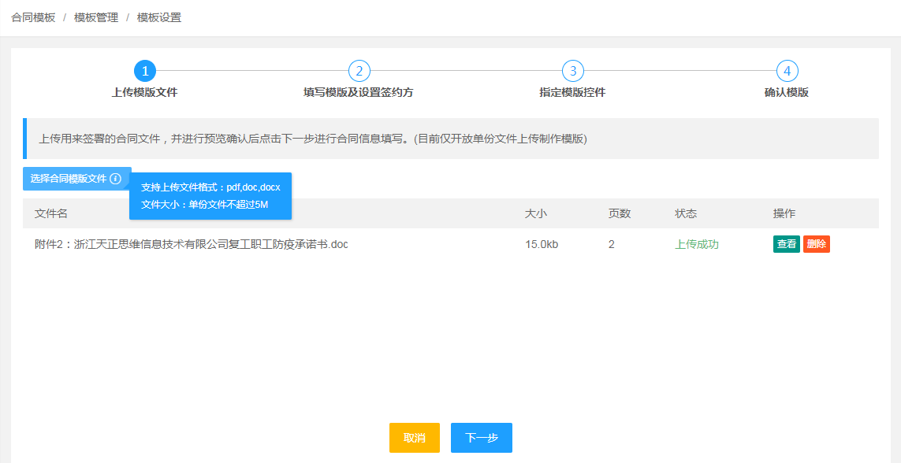Viewport: 901px width, 463px height.
Task: Click the 大小 column header
Action: pyautogui.click(x=536, y=213)
